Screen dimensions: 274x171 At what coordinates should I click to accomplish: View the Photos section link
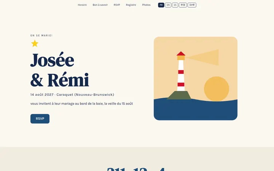(146, 5)
